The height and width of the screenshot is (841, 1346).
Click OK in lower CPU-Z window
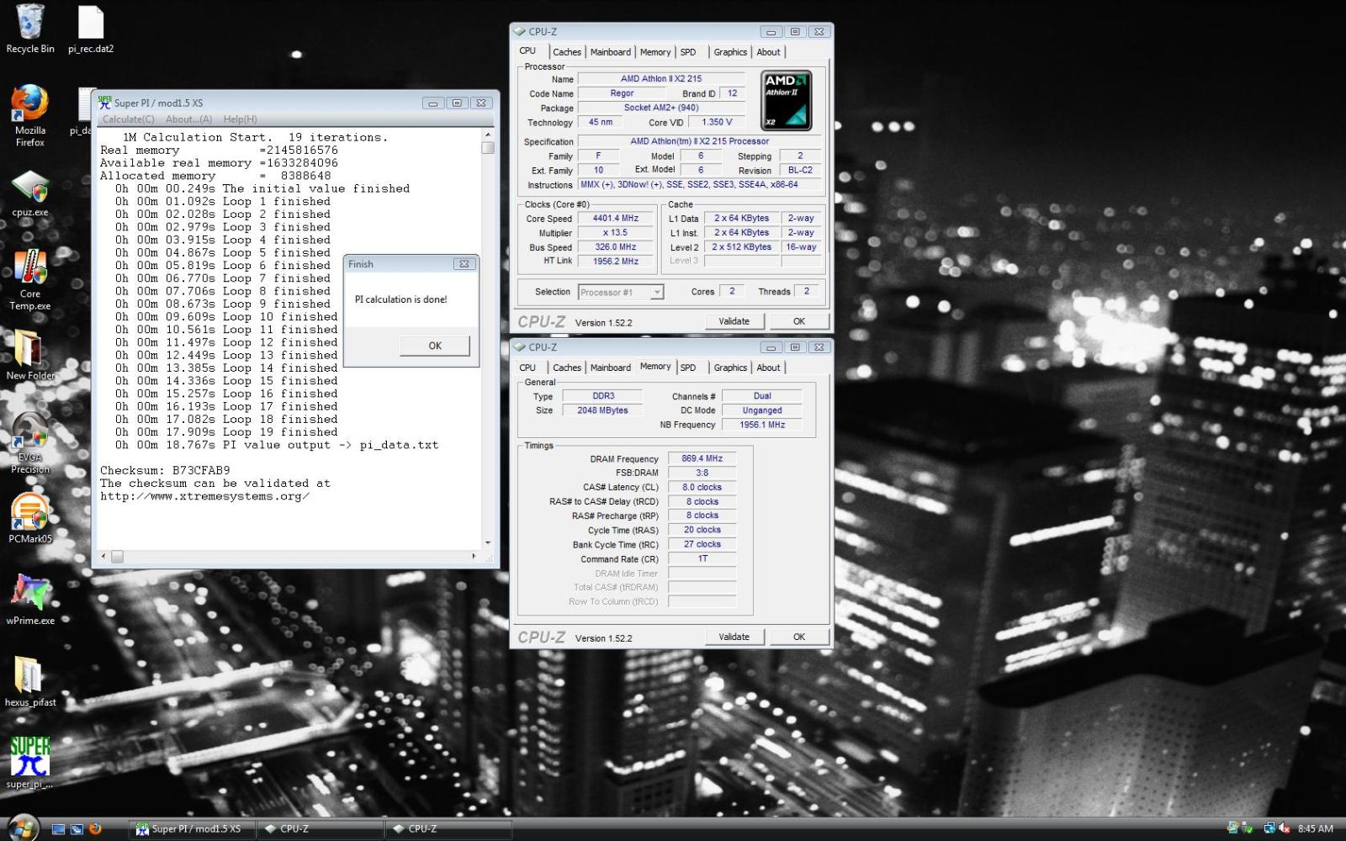(799, 637)
